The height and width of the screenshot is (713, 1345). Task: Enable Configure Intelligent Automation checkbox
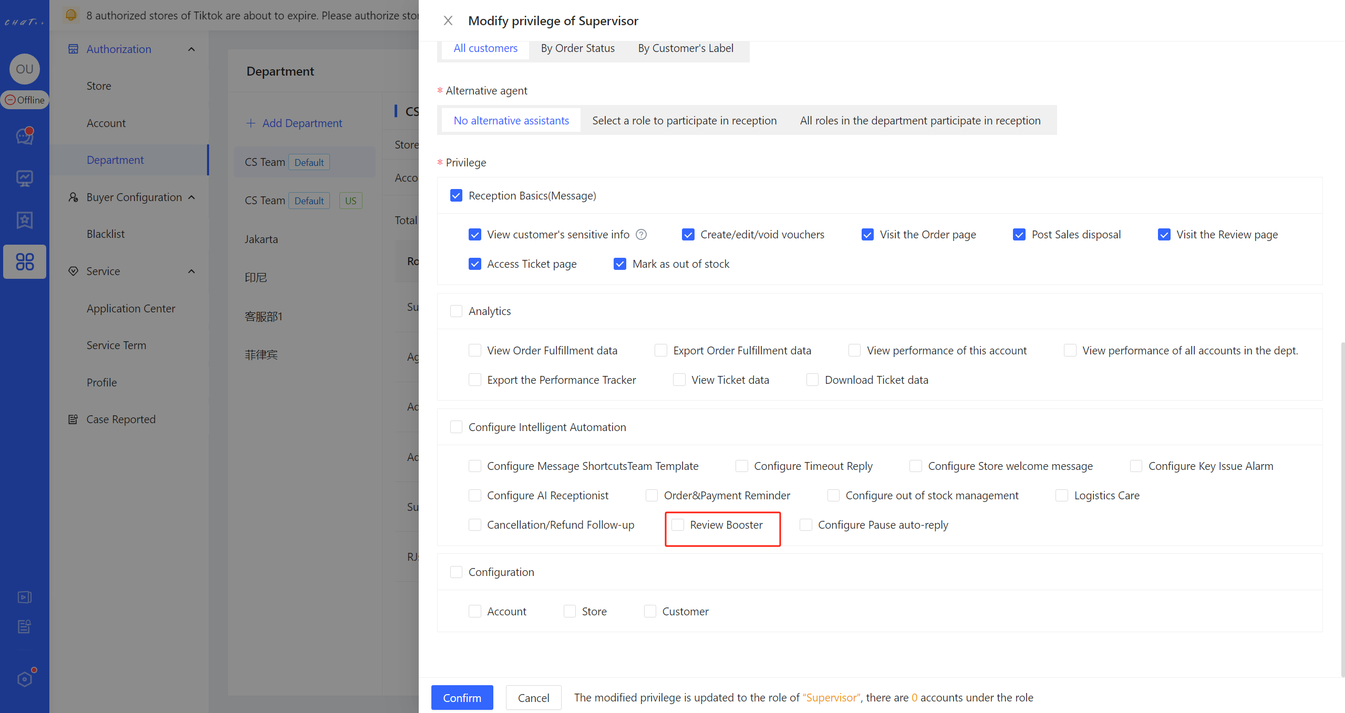(x=456, y=427)
